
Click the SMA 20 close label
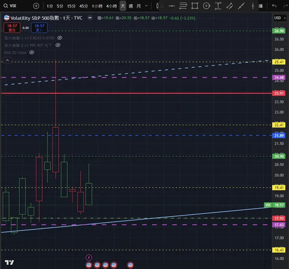coord(15,53)
